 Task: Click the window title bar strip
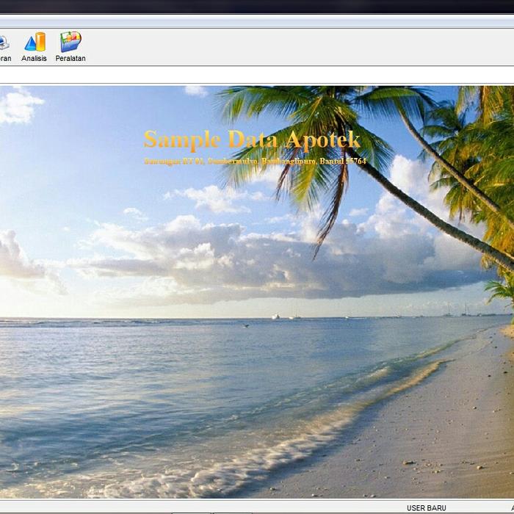(257, 22)
